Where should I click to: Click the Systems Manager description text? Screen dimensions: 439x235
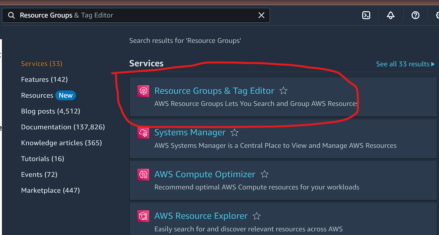click(276, 146)
